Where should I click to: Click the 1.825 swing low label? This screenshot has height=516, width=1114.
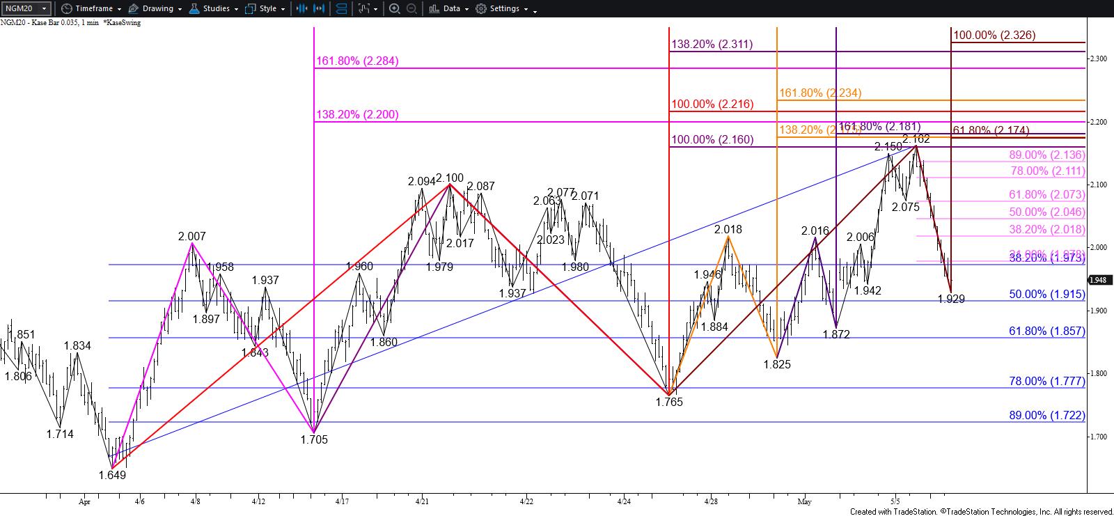[x=777, y=365]
